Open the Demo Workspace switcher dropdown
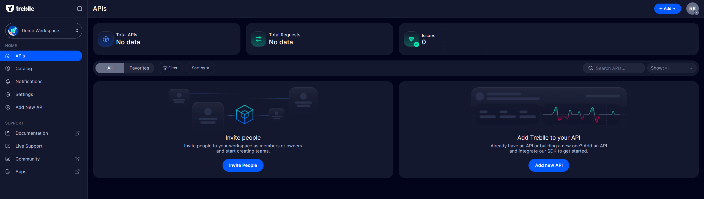 (x=44, y=31)
